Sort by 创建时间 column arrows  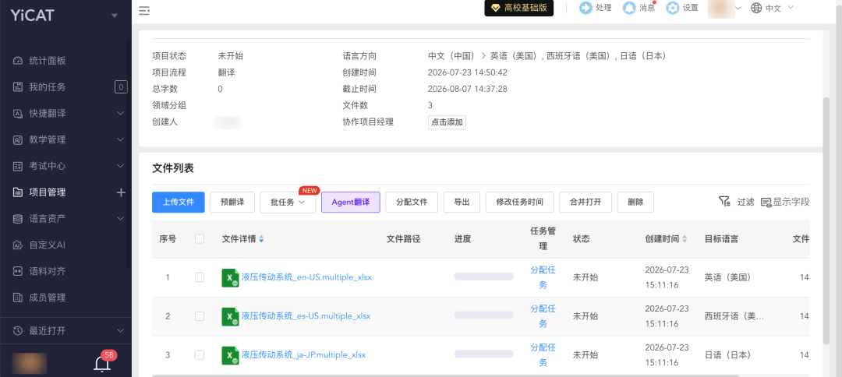tap(685, 239)
